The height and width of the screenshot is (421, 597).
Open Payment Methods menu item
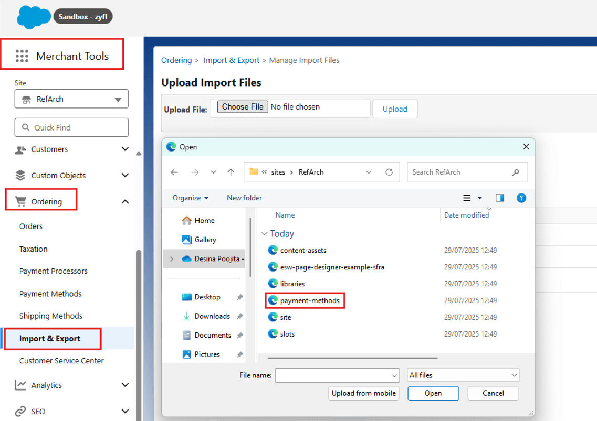(x=50, y=294)
